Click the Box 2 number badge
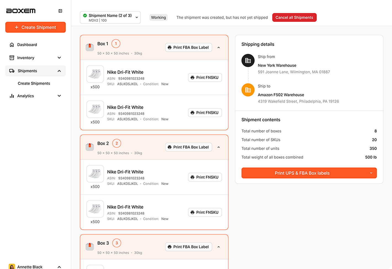The width and height of the screenshot is (392, 269). (117, 143)
